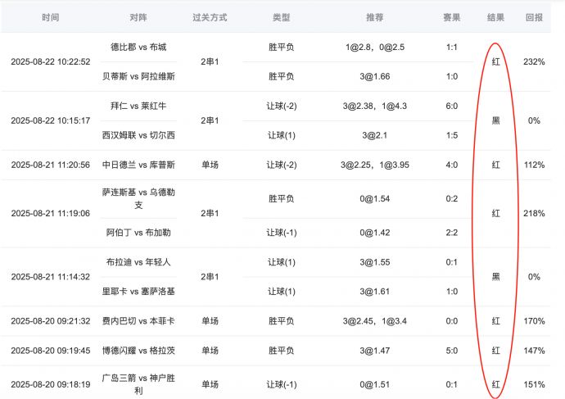
Task: Select the 218% return value
Action: pos(534,213)
